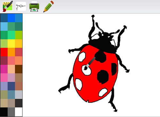Viewport: 160px width, 117px height.
Task: Fill the ladybug's lower-left white spot
Action: (x=79, y=84)
